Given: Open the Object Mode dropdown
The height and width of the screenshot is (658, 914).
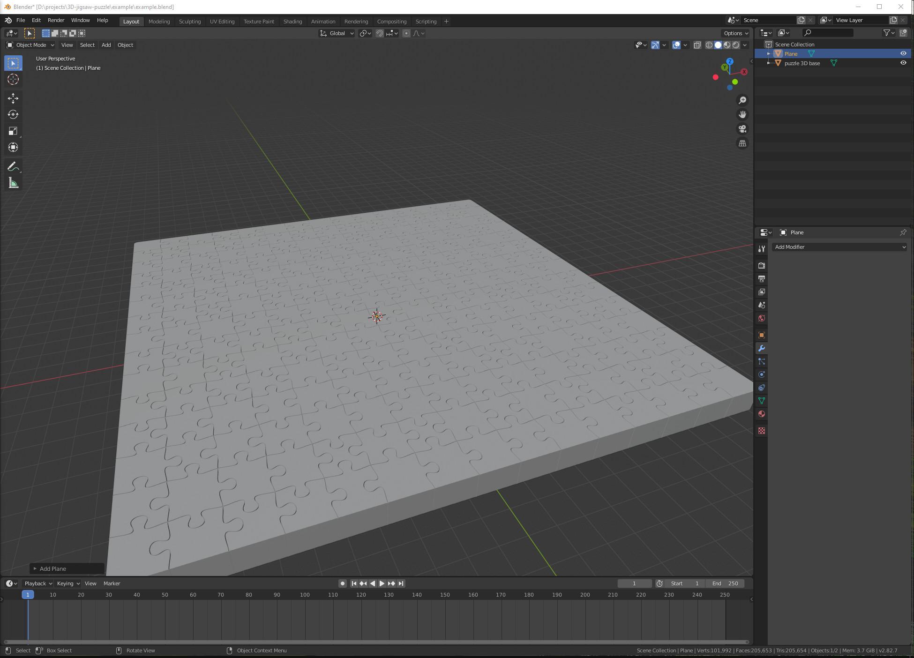Looking at the screenshot, I should tap(30, 45).
